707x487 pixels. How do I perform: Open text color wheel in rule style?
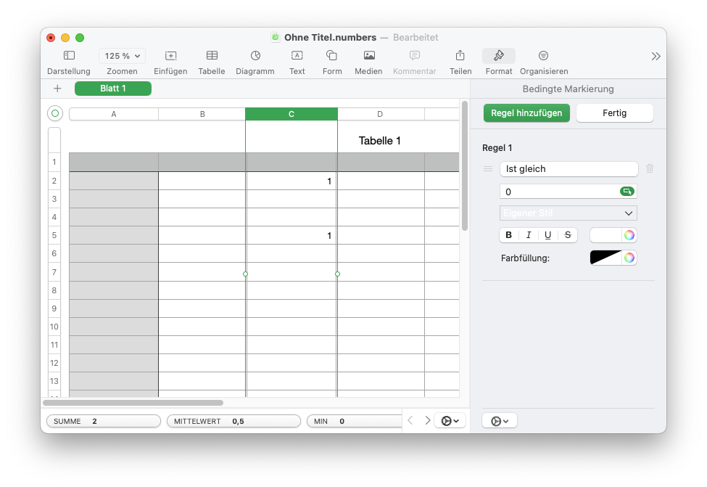coord(629,234)
